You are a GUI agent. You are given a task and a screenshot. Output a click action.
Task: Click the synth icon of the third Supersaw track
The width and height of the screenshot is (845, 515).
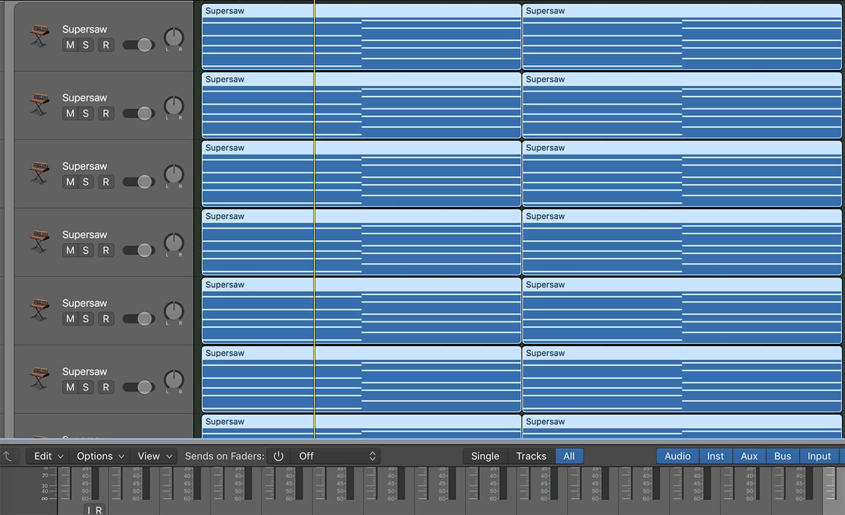point(39,173)
